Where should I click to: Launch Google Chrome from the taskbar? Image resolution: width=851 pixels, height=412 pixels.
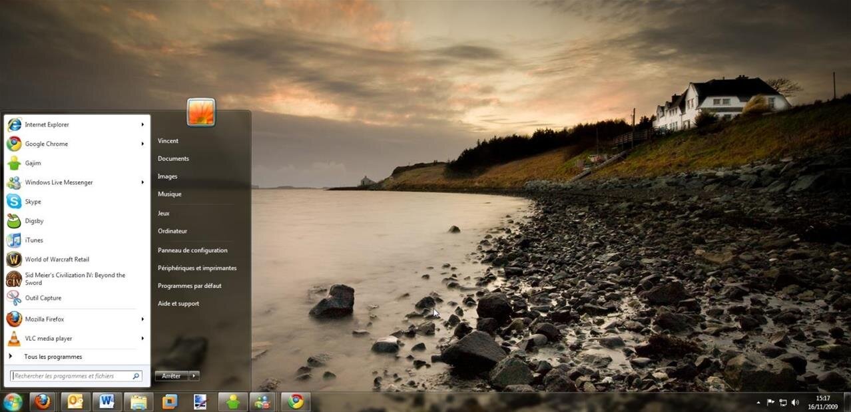tap(295, 401)
